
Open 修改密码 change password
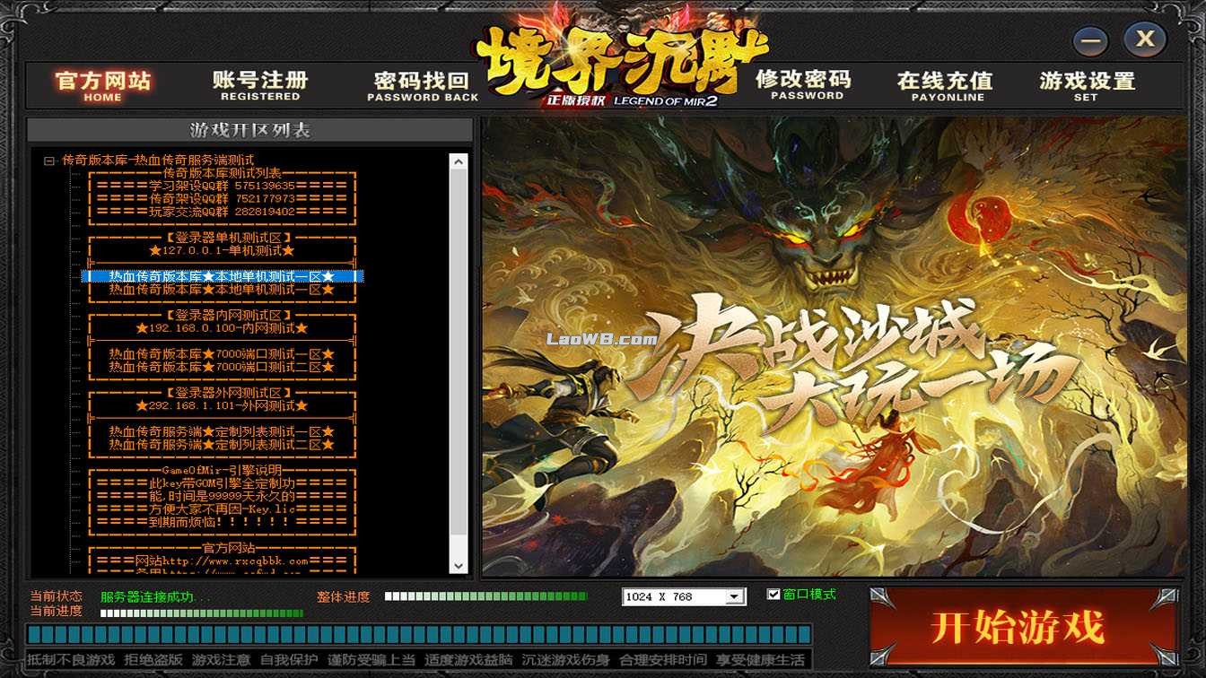tap(802, 84)
